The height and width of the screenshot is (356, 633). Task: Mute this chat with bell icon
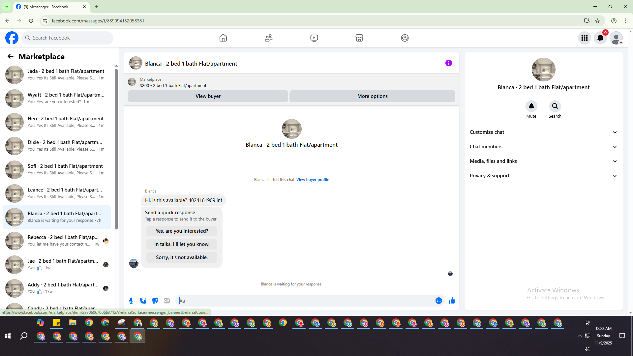tap(531, 106)
